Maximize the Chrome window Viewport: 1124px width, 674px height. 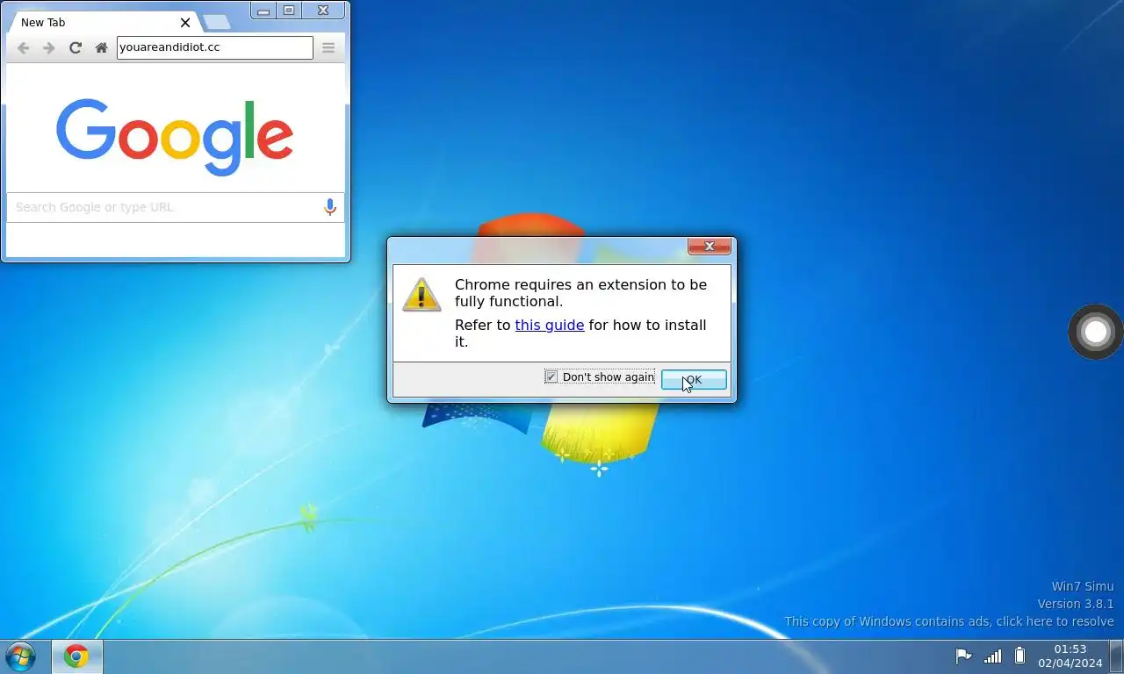tap(288, 11)
